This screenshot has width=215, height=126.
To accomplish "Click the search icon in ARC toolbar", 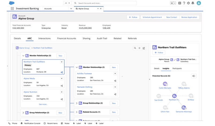I will (135, 48).
